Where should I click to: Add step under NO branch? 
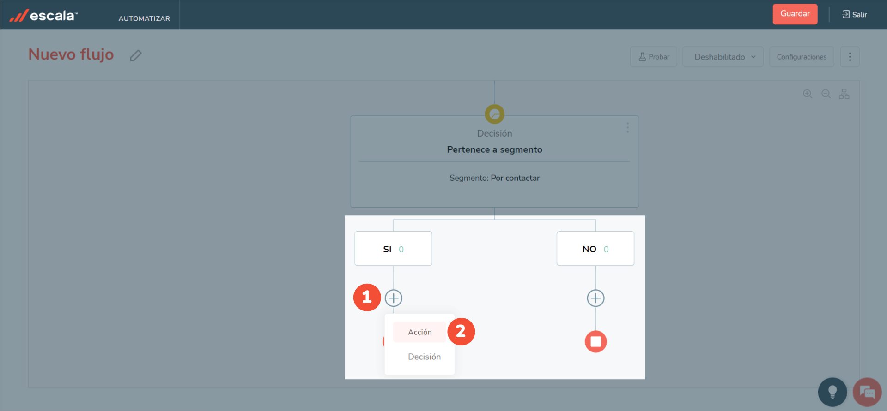tap(595, 298)
